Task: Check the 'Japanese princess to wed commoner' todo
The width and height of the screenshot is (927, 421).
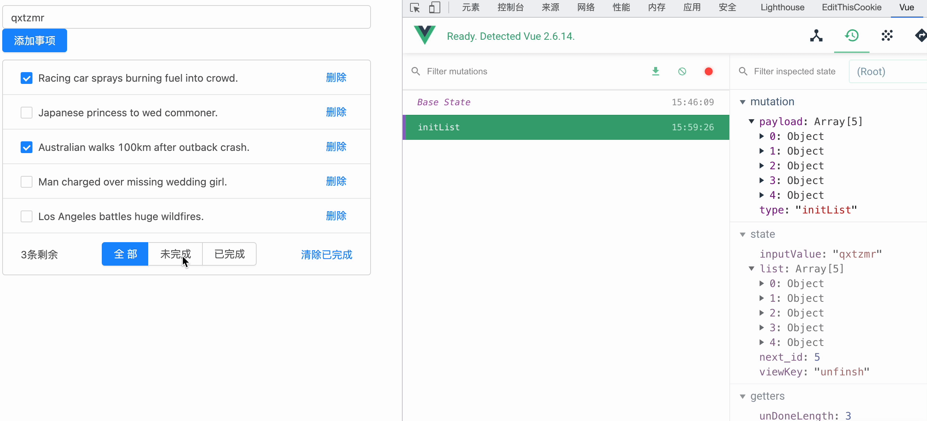Action: (26, 113)
